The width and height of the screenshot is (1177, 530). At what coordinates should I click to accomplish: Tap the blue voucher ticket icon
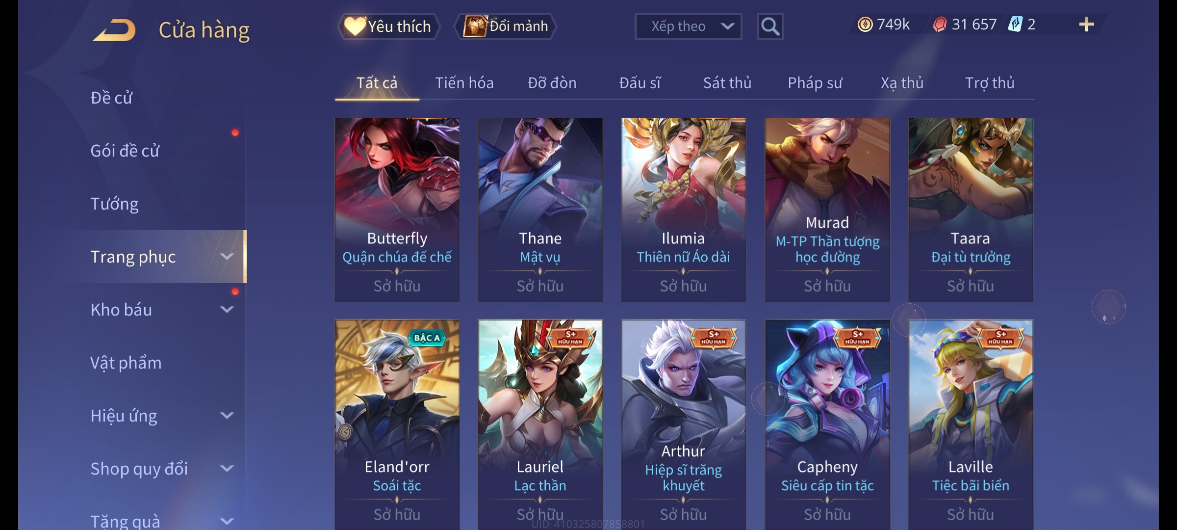[1015, 25]
